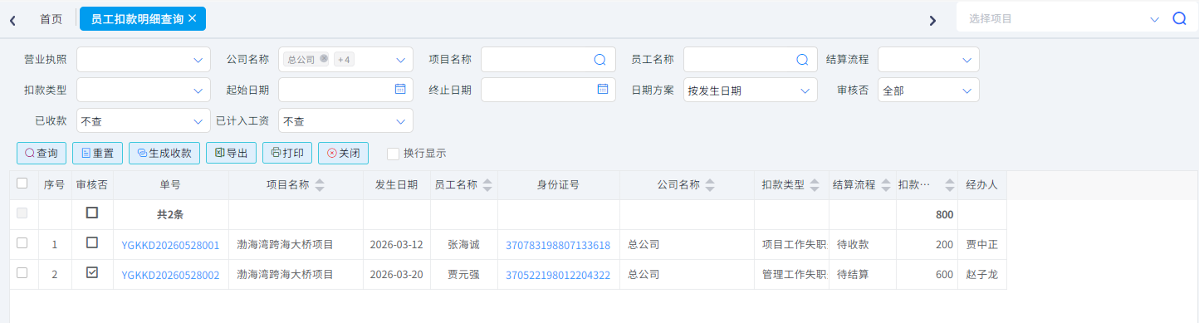The height and width of the screenshot is (323, 1199).
Task: Click the left tab-scroll arrow
Action: [x=12, y=20]
